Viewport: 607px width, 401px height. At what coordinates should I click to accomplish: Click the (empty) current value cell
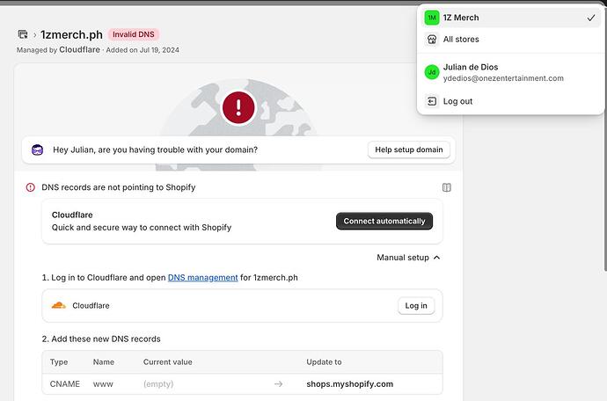coord(158,384)
